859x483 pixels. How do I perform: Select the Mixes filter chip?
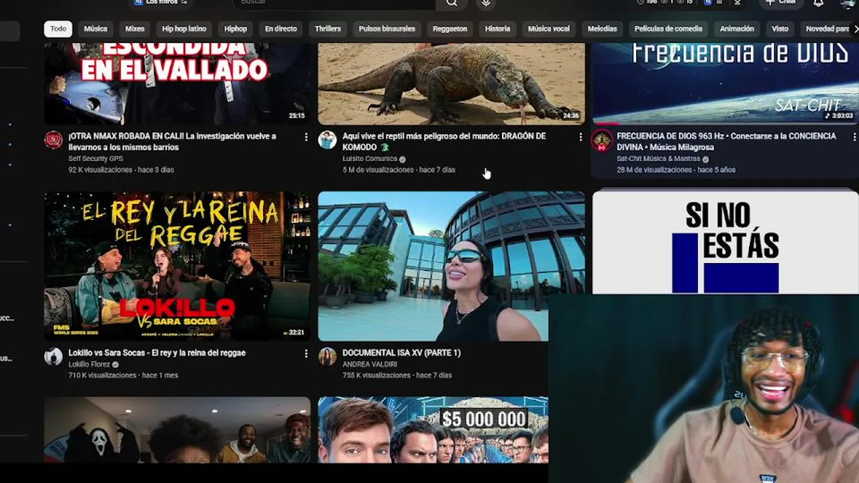[135, 29]
